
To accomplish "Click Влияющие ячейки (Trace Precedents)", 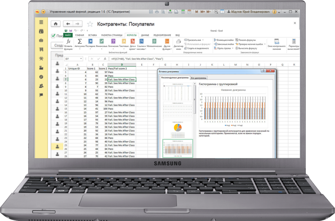I will [224, 40].
